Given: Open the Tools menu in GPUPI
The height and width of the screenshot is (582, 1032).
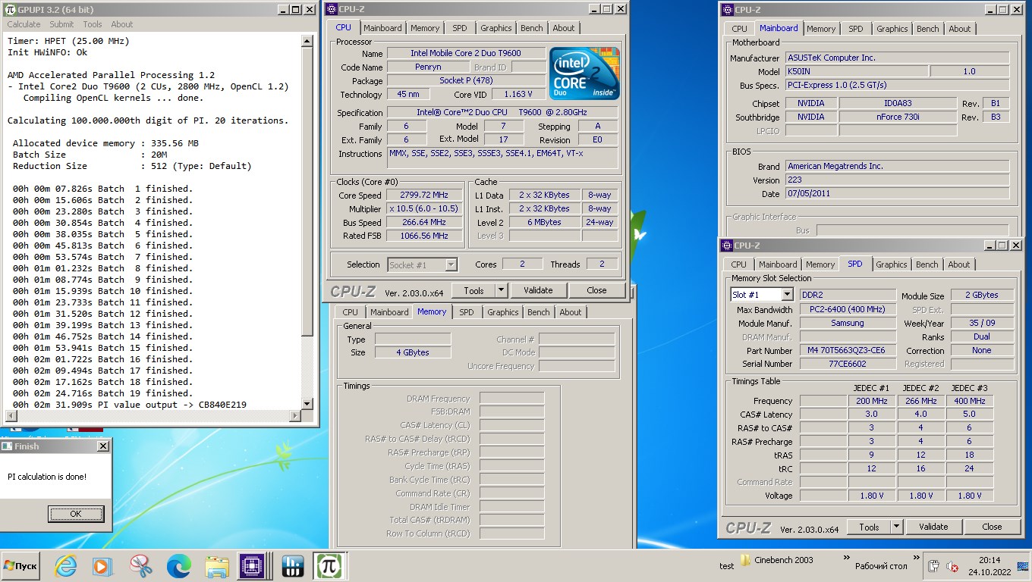Looking at the screenshot, I should click(93, 24).
